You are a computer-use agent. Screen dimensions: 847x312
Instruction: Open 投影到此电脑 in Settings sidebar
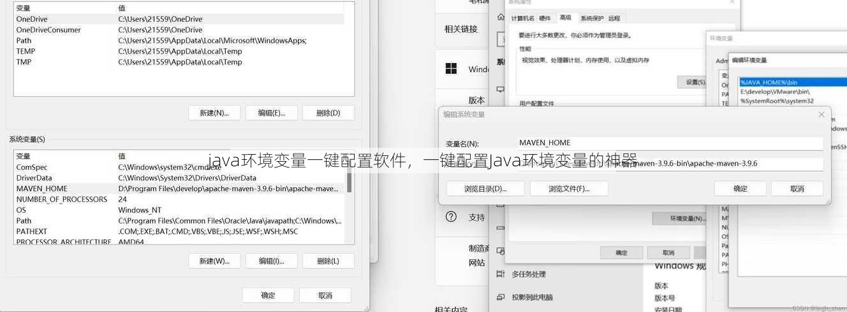click(x=532, y=297)
